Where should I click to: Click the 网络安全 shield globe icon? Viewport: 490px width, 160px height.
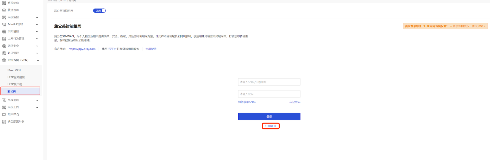tap(4, 46)
